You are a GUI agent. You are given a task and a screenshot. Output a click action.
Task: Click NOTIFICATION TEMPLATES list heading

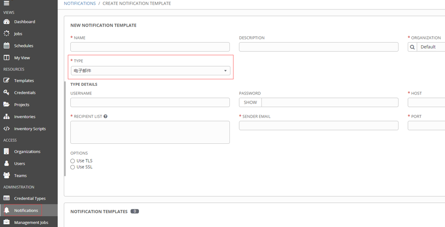(99, 211)
